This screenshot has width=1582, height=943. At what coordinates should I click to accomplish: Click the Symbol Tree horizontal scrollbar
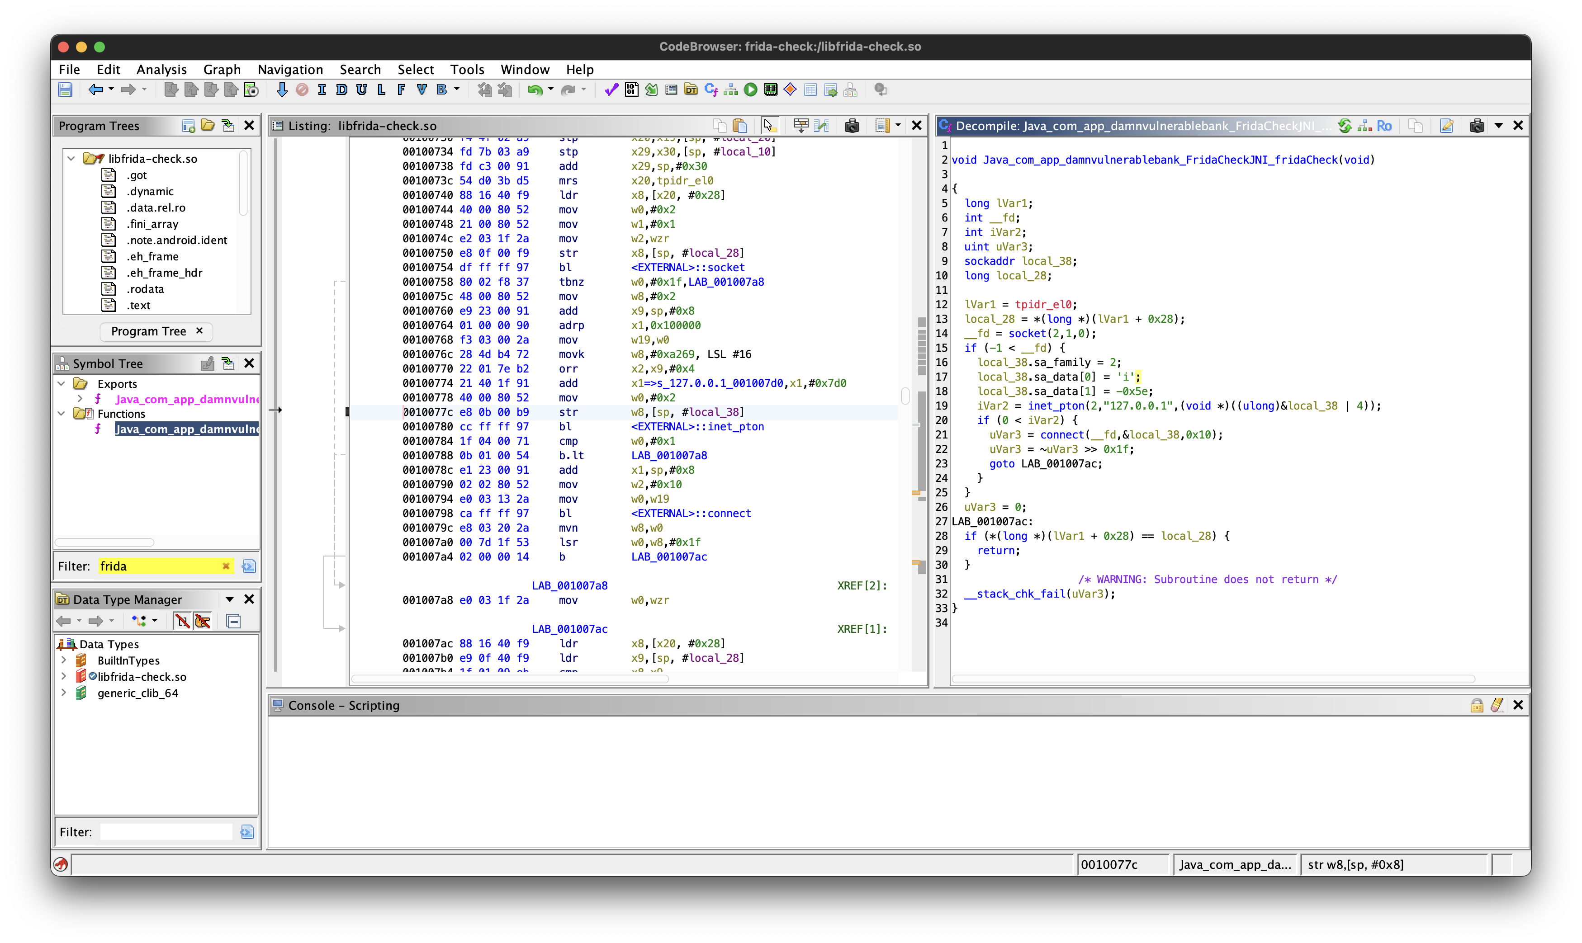[104, 542]
